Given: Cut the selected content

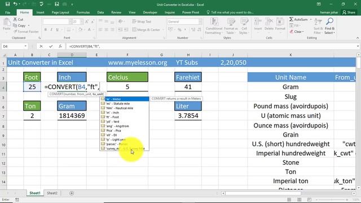Looking at the screenshot, I should tap(18, 20).
